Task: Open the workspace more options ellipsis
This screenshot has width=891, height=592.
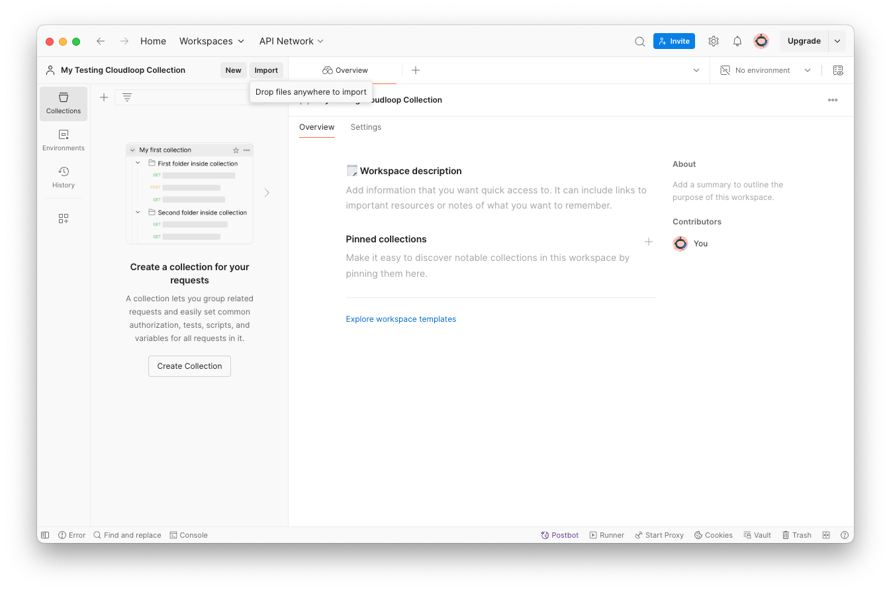Action: 833,100
